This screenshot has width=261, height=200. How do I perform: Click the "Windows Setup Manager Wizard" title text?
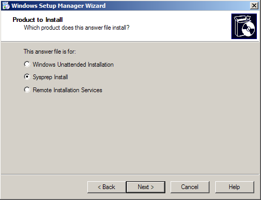[x=58, y=6]
